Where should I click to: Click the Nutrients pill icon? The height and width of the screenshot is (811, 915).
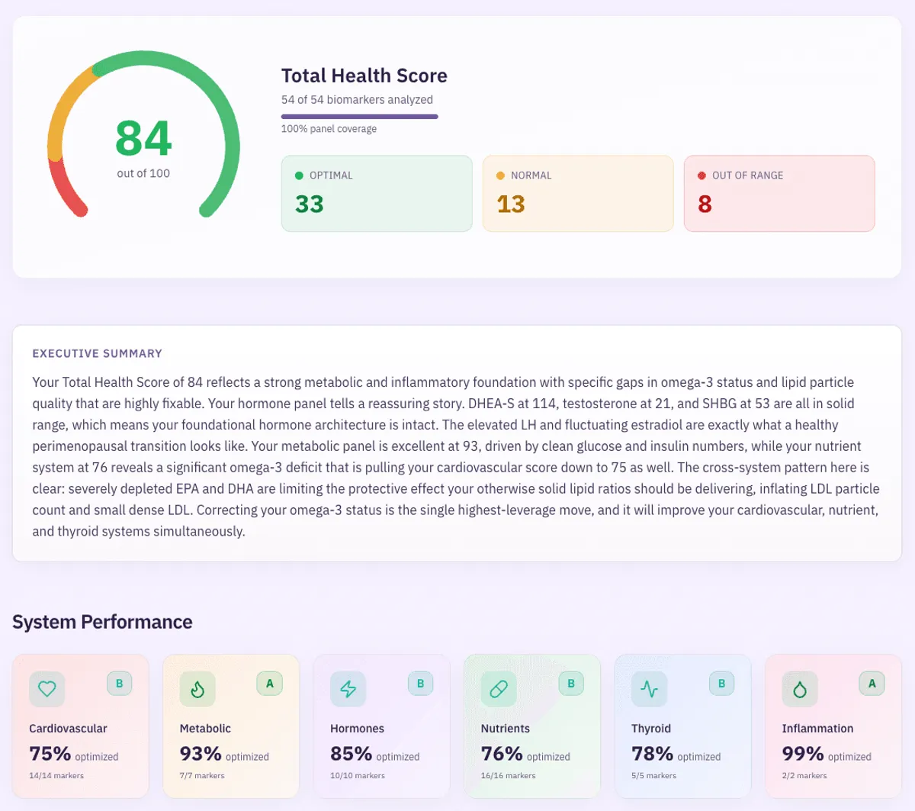pos(498,689)
